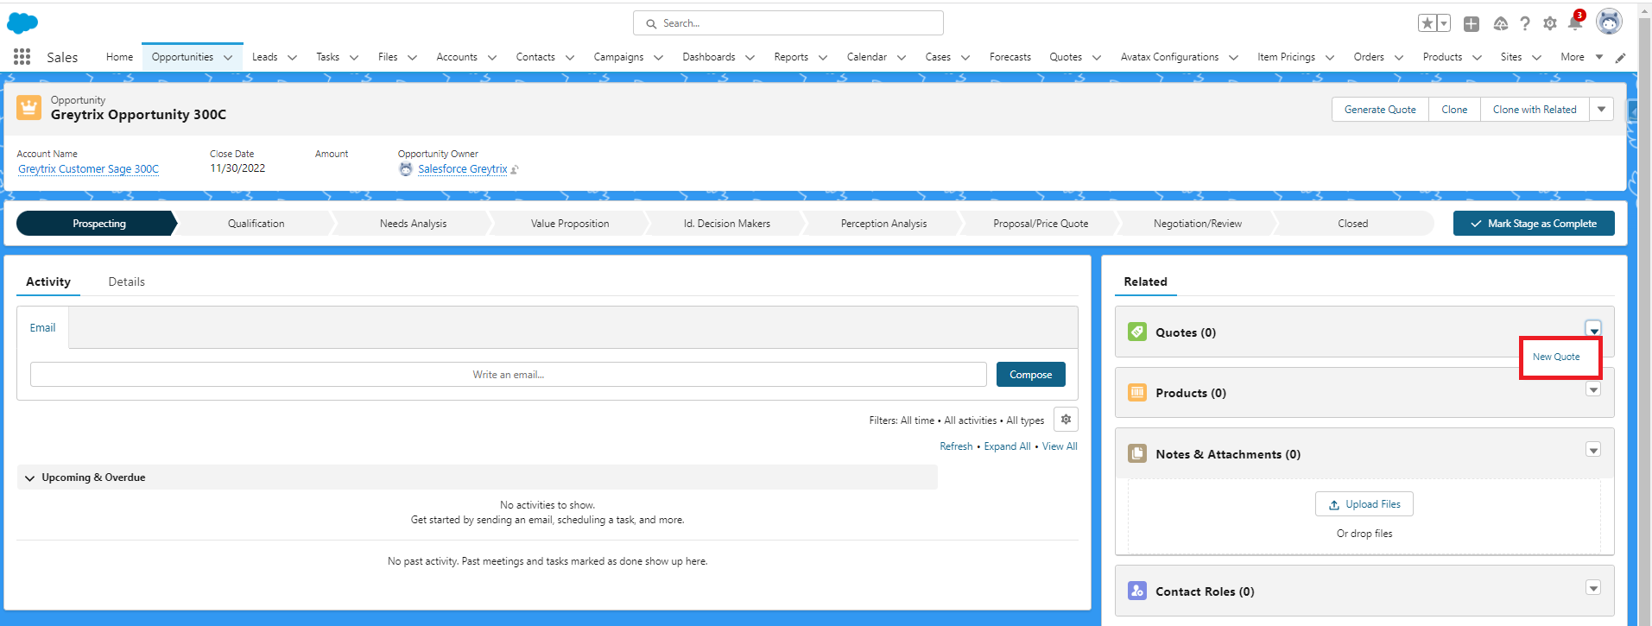The height and width of the screenshot is (626, 1652).
Task: Open the Contact Roles dropdown arrow
Action: click(x=1593, y=588)
